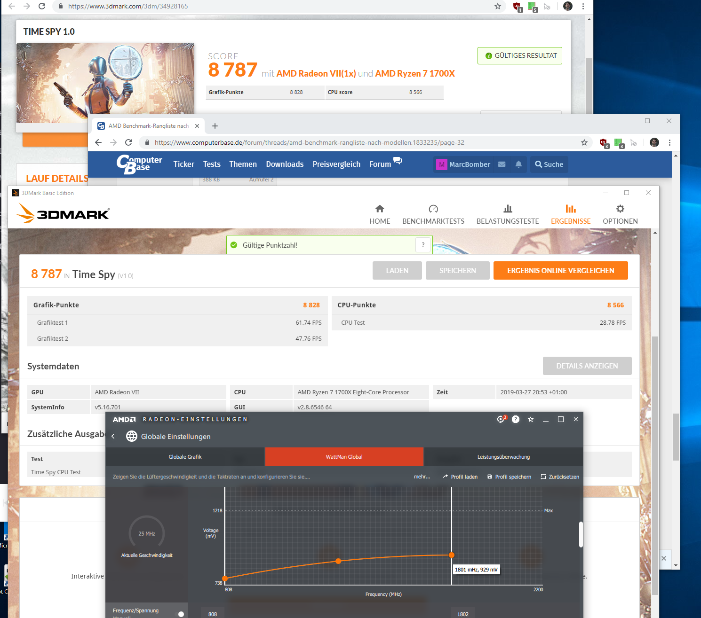Image resolution: width=701 pixels, height=618 pixels.
Task: Open Radeon notifications icon with badge
Action: click(502, 419)
